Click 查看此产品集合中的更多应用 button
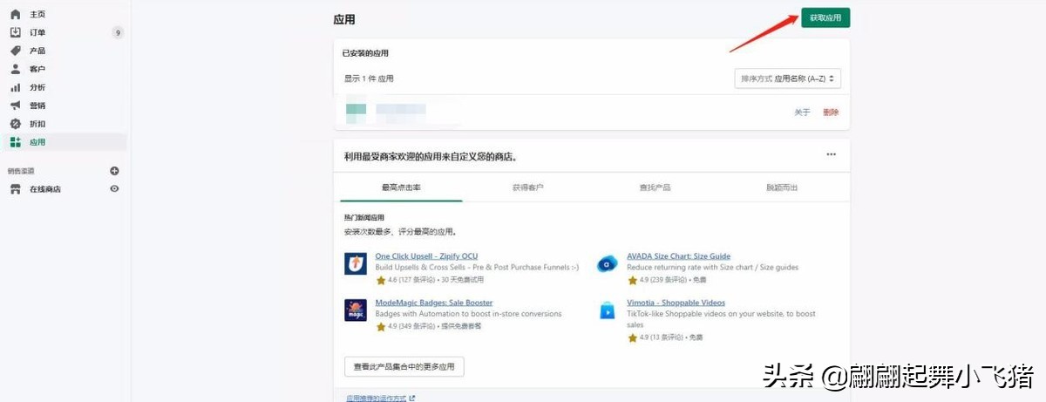 click(404, 367)
